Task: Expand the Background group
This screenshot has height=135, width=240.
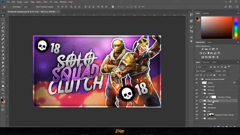Action: tap(202, 118)
